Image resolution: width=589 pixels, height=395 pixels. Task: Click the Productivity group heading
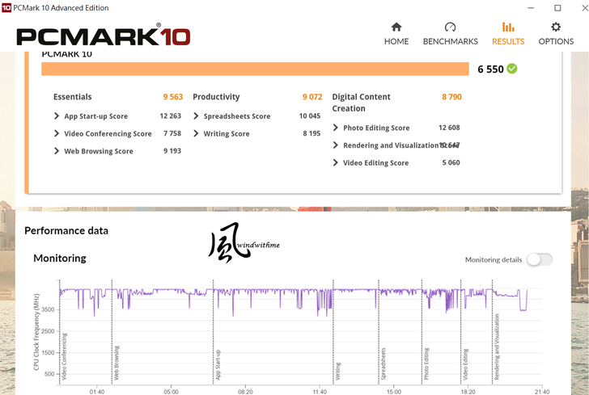(x=216, y=97)
